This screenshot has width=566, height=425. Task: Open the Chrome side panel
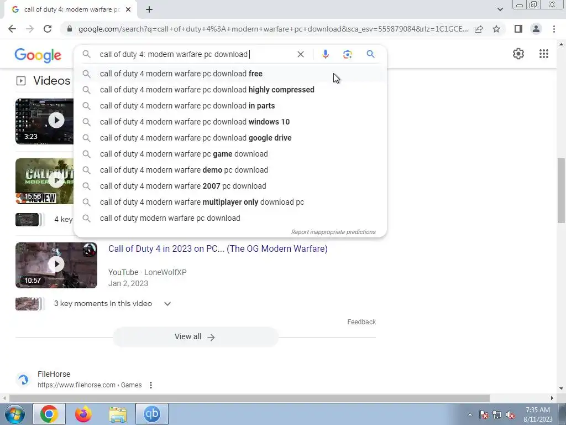point(518,29)
